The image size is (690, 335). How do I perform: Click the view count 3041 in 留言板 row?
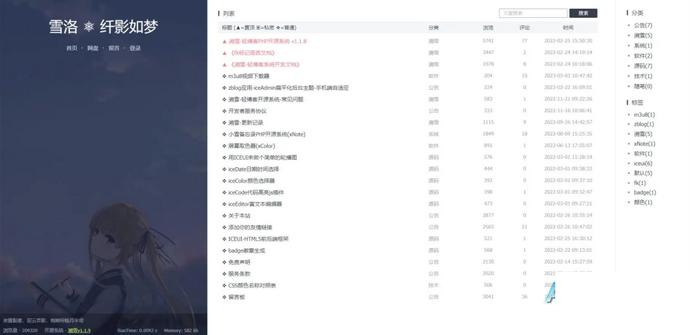point(488,297)
